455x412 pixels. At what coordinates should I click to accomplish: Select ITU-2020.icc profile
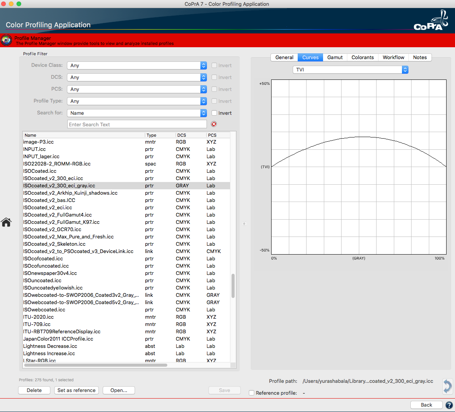(127, 317)
